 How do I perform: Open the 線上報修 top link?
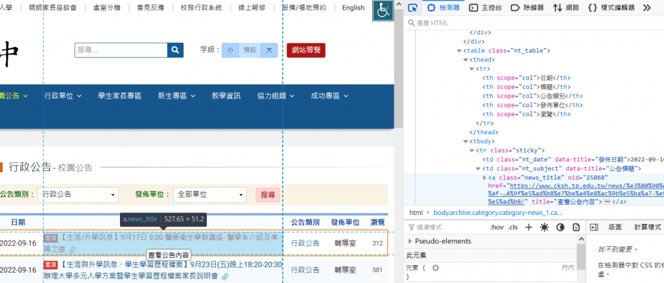[x=252, y=8]
